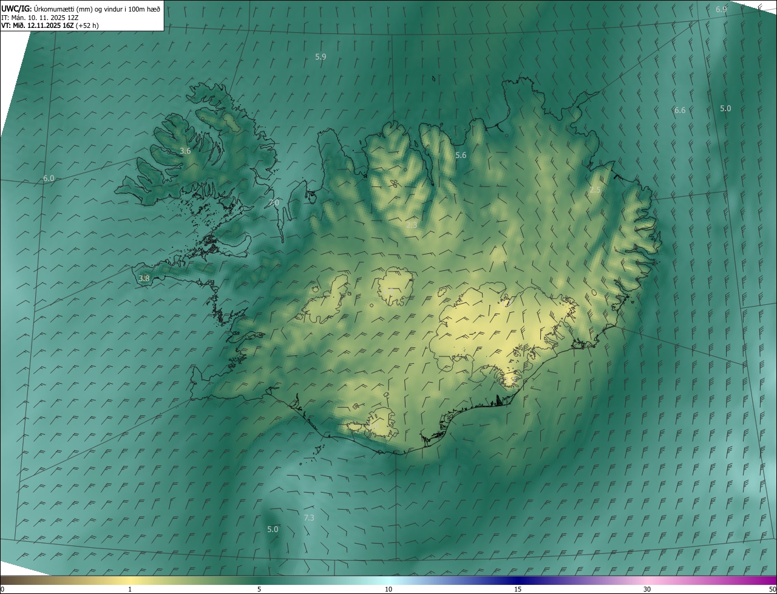Click the map title 'Úrkomumætti (mm) og vindur í 100m hæð'
This screenshot has height=594, width=777.
tap(97, 9)
